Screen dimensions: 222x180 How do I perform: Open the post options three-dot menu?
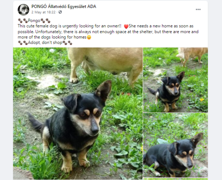[x=198, y=9]
